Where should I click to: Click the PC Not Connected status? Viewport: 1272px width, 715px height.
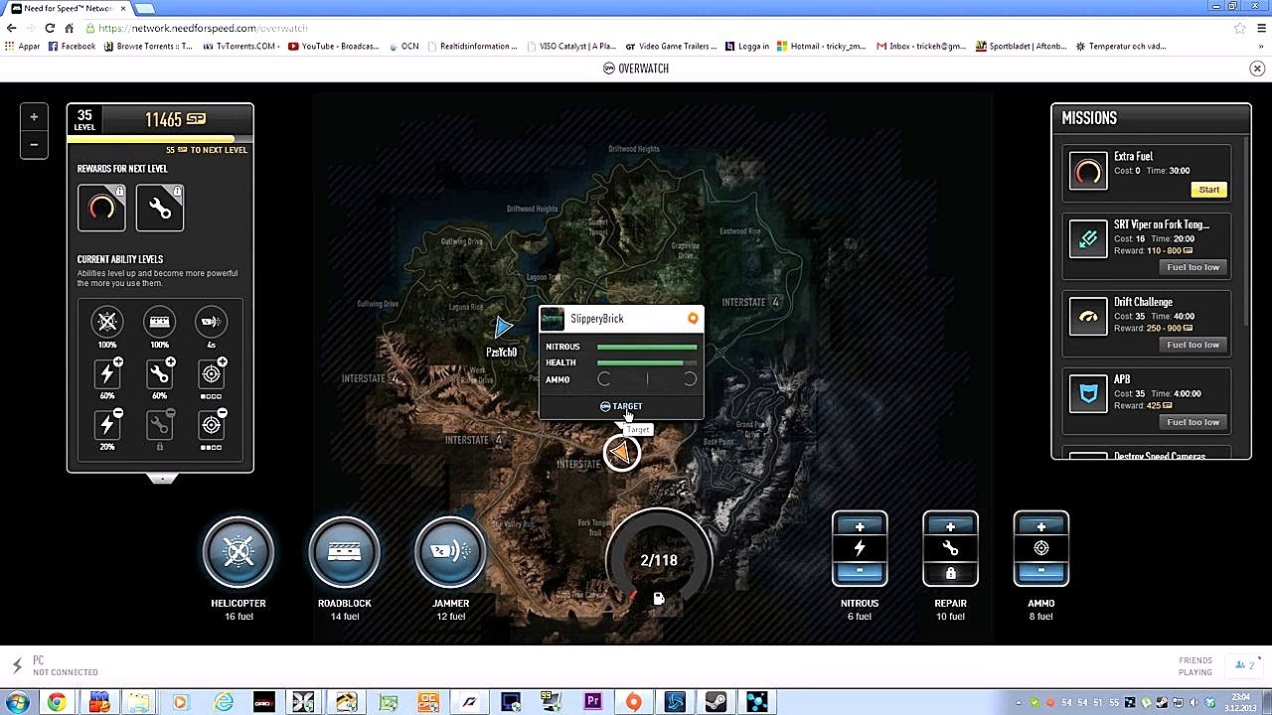(x=57, y=666)
